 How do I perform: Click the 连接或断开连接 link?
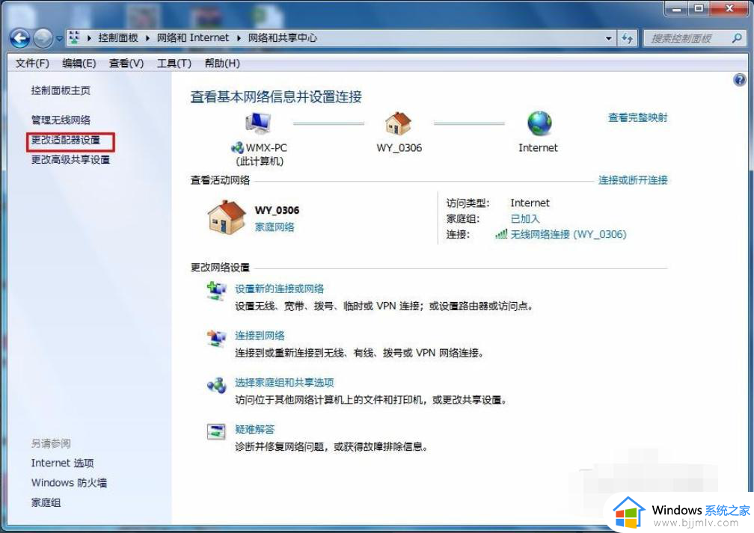tap(633, 180)
